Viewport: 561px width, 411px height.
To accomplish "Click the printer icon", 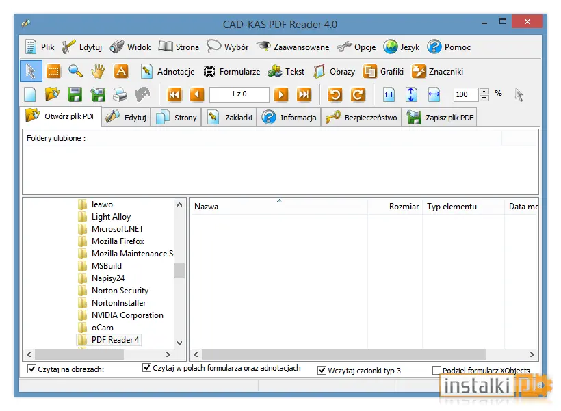I will 120,94.
